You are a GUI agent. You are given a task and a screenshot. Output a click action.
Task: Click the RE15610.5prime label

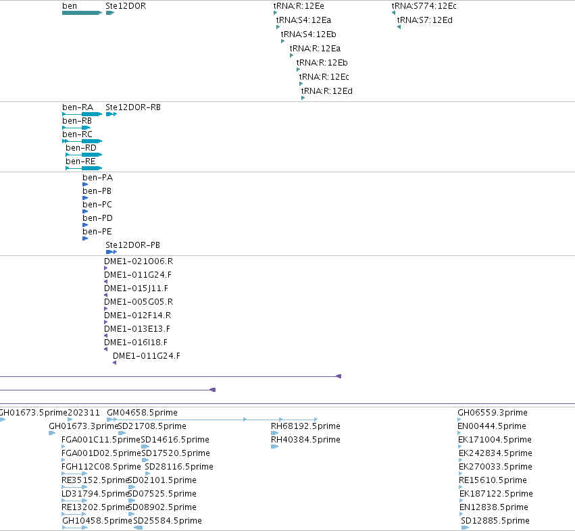pos(493,480)
